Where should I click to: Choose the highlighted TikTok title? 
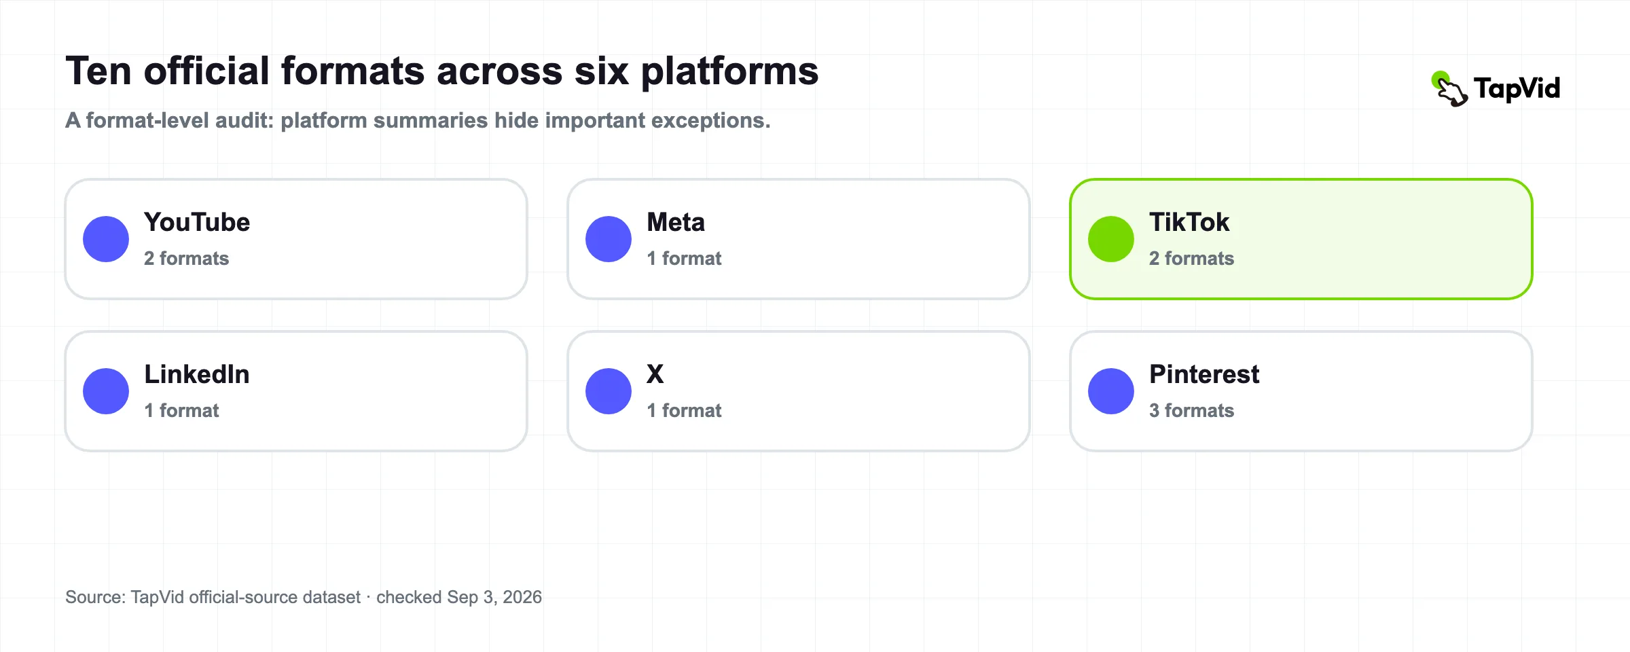1189,222
